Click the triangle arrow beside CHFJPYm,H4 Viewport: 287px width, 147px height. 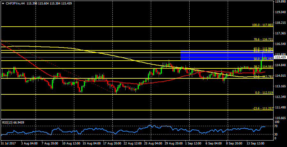3,3
